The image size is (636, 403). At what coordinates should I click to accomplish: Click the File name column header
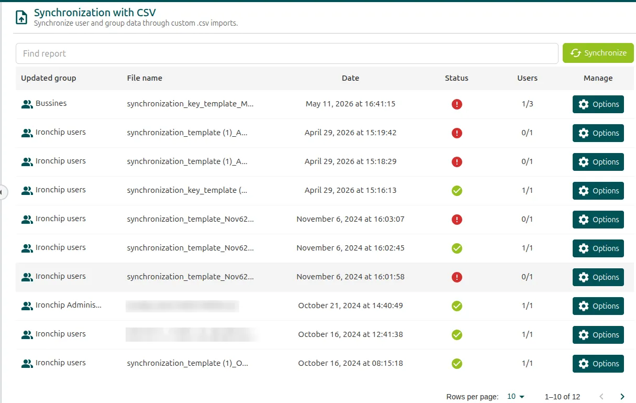(144, 78)
